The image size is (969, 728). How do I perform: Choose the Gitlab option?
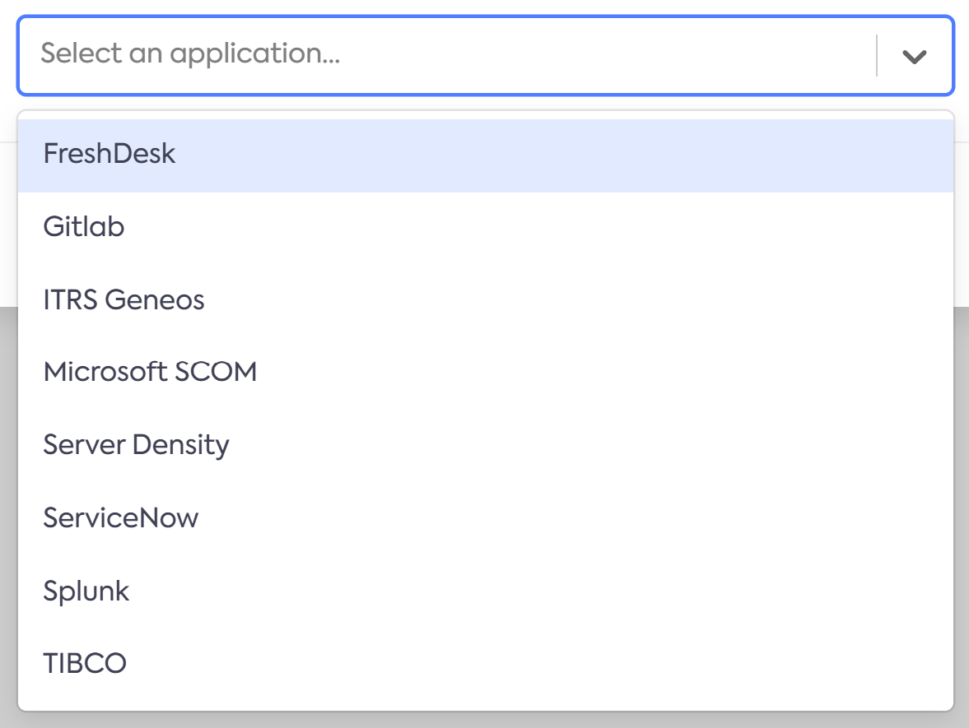[486, 227]
